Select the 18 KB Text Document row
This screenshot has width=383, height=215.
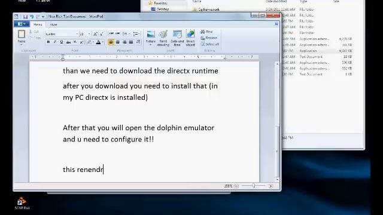317,57
